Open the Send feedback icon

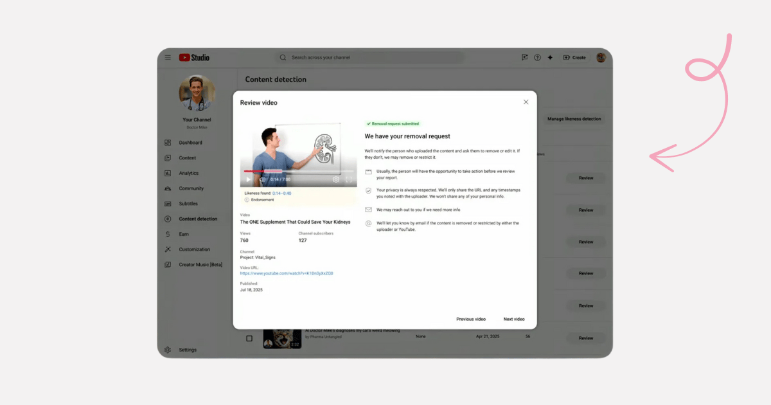(524, 57)
